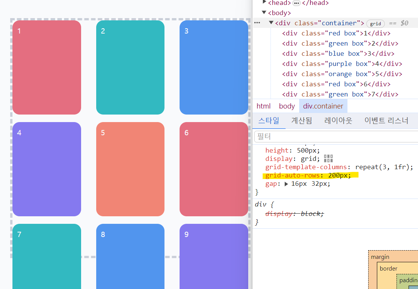Viewport: 418px width, 289px height.
Task: Focus the 필터 styles filter field
Action: [336, 137]
